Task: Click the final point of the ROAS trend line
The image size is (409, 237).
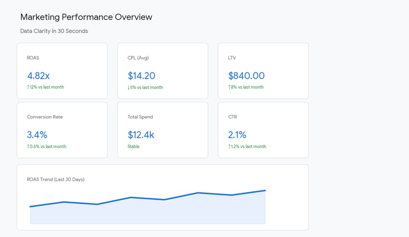Action: click(x=265, y=191)
